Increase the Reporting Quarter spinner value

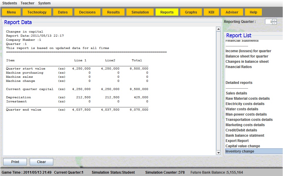[x=274, y=20]
